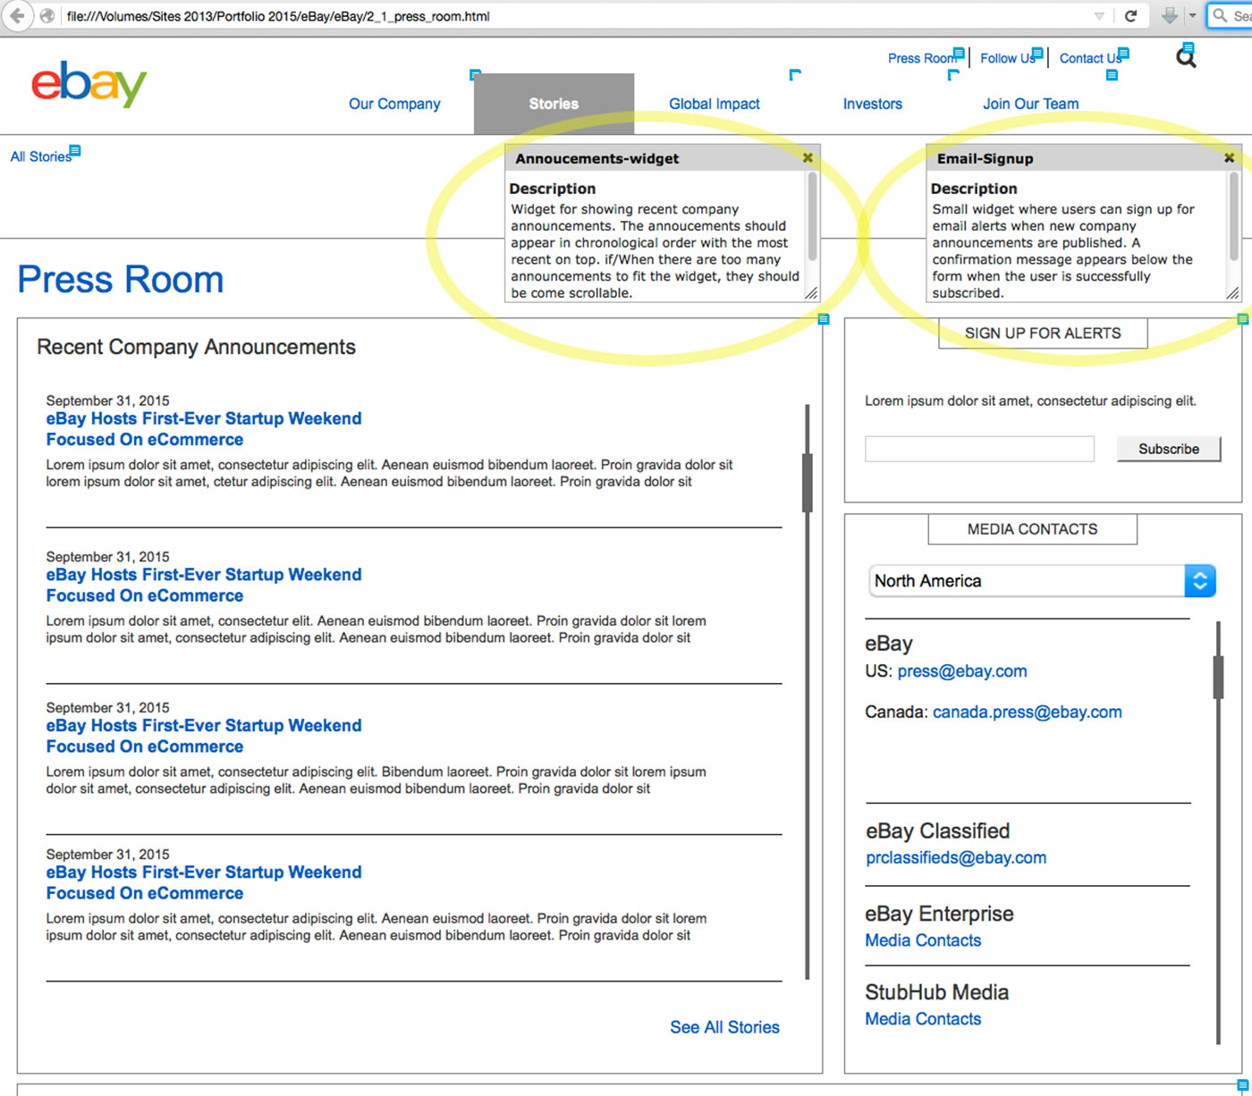Click the announcements list scrollbar thumb

[x=808, y=483]
